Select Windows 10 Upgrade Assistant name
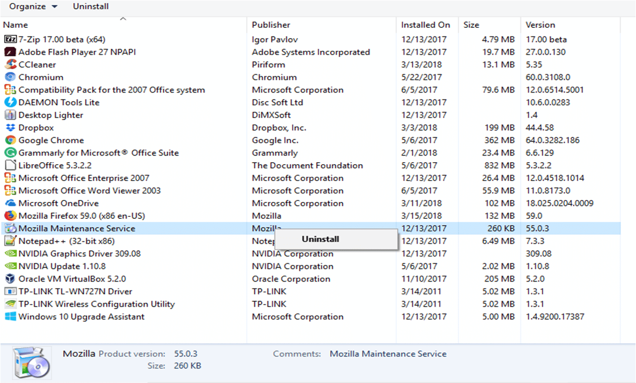 point(82,317)
